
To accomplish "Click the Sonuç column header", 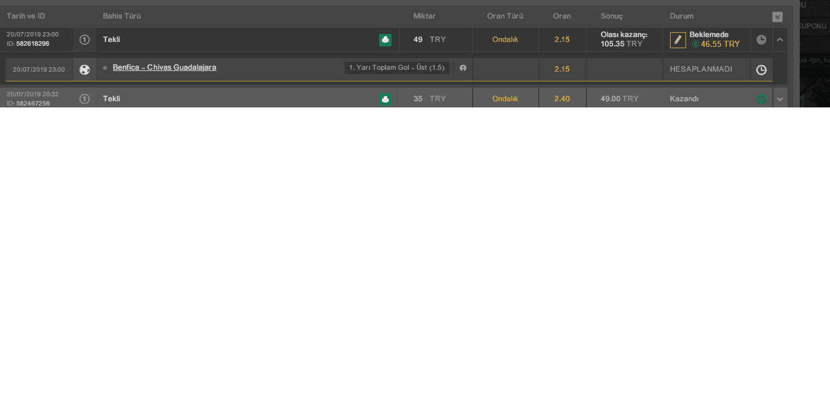I will [611, 16].
